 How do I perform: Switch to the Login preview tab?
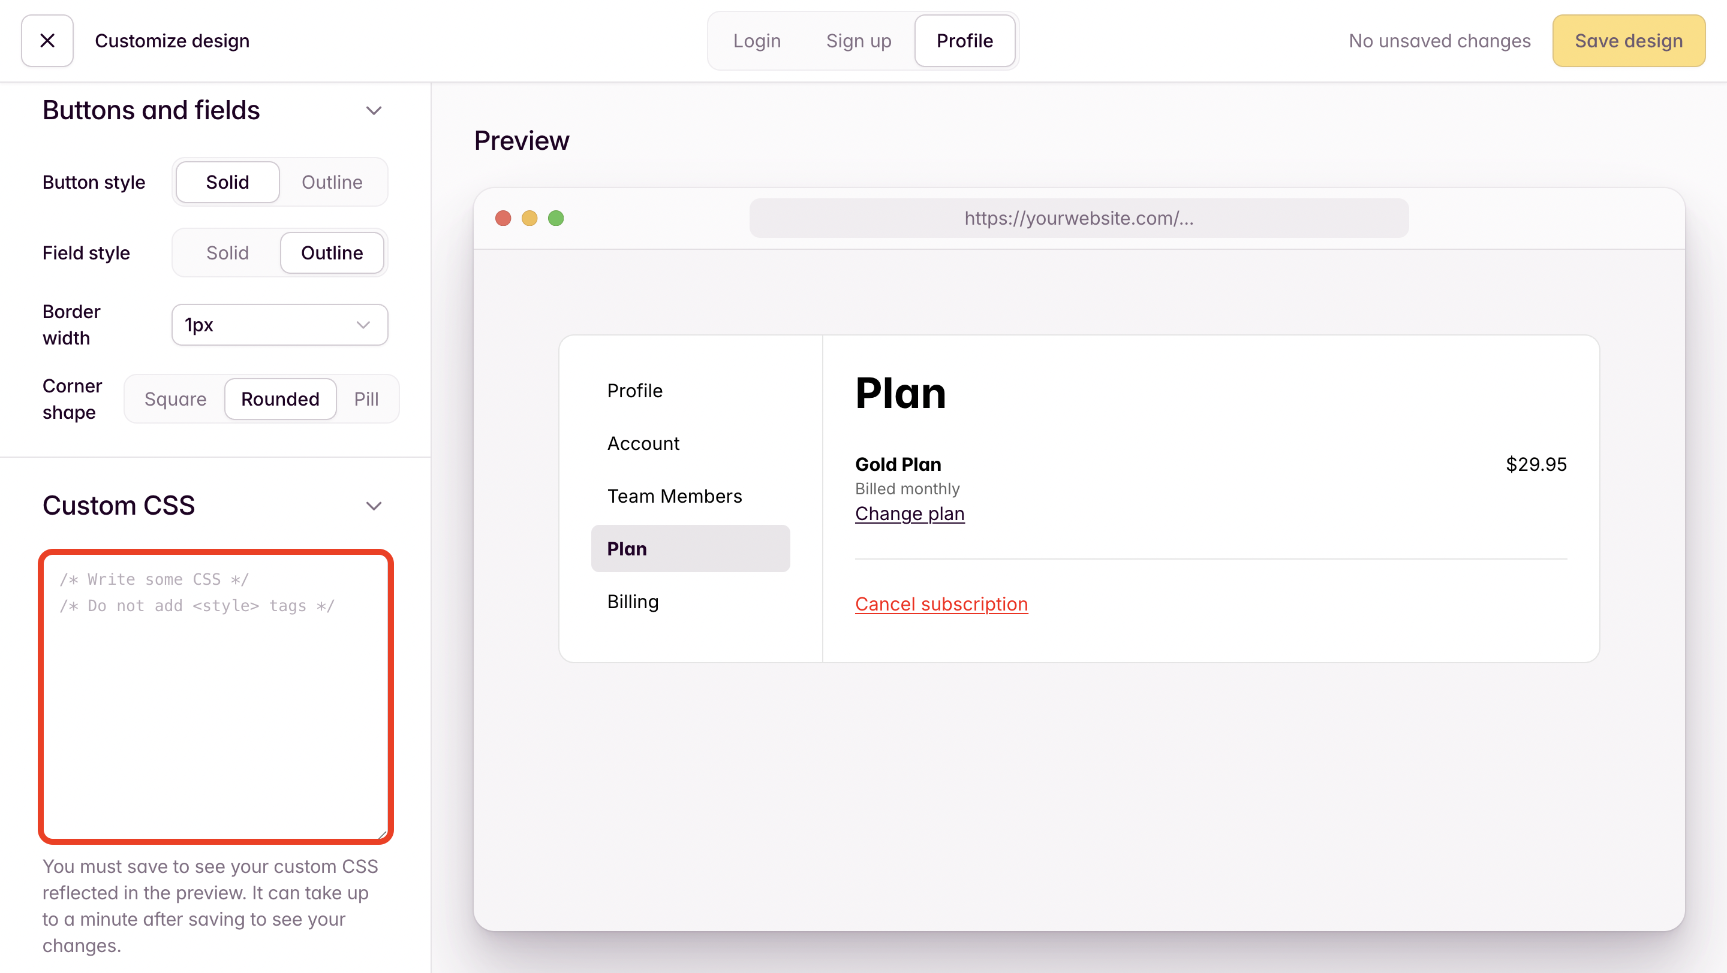(x=756, y=41)
